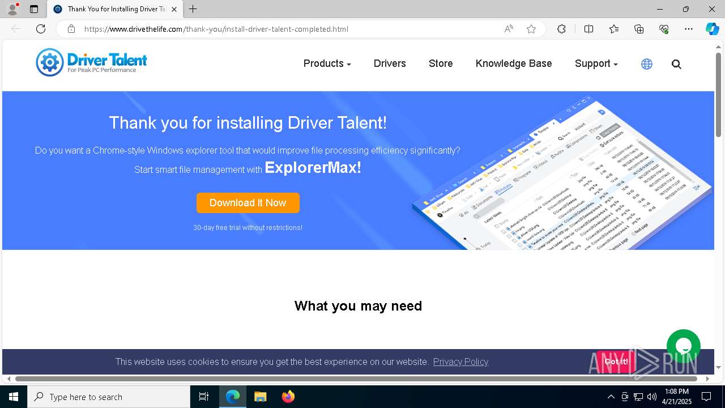Open File Explorer from taskbar
The width and height of the screenshot is (725, 408).
click(x=260, y=397)
